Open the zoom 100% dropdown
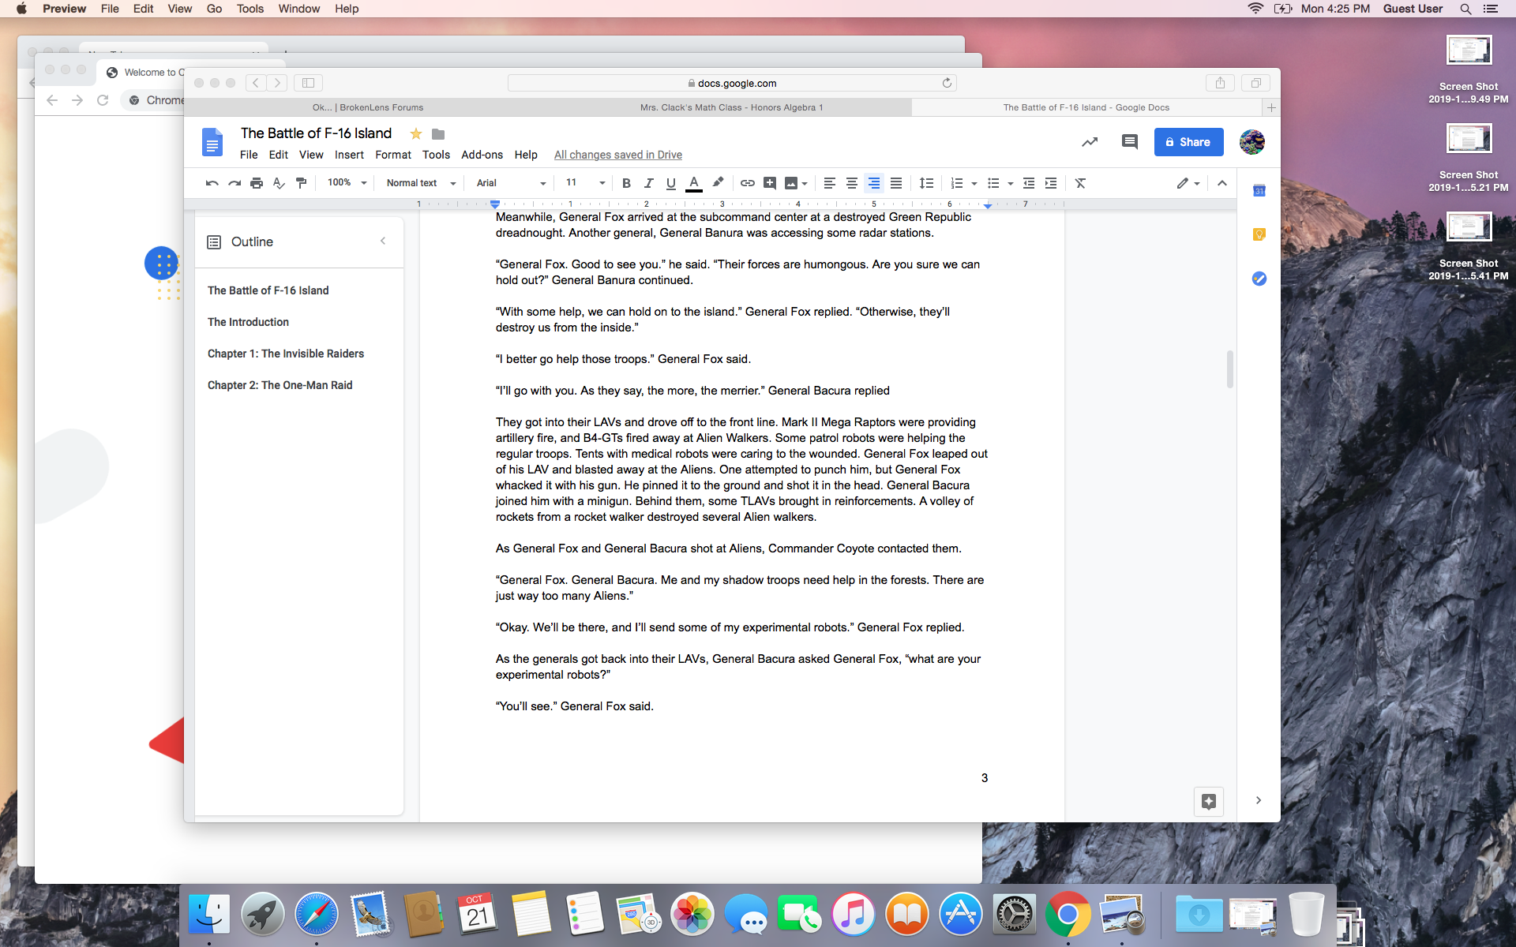1516x947 pixels. tap(347, 183)
